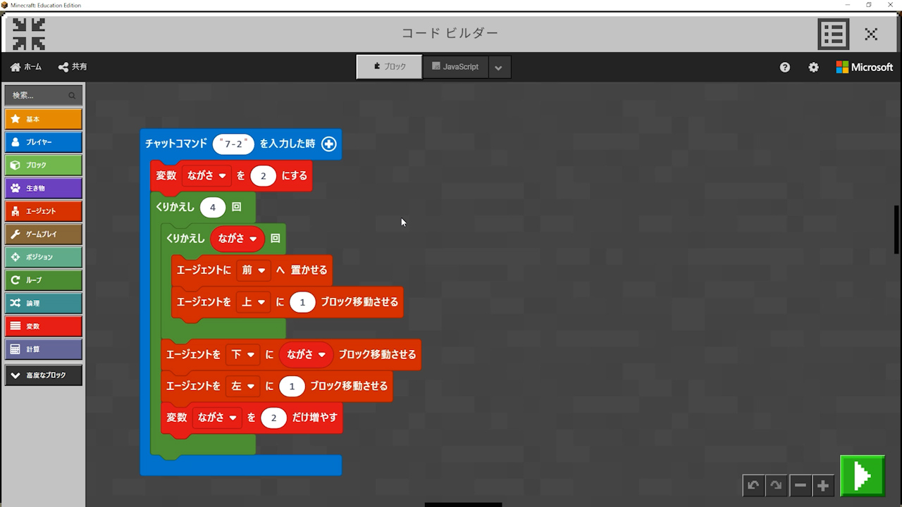This screenshot has height=507, width=902.
Task: Click the redo arrow icon
Action: coord(776,485)
